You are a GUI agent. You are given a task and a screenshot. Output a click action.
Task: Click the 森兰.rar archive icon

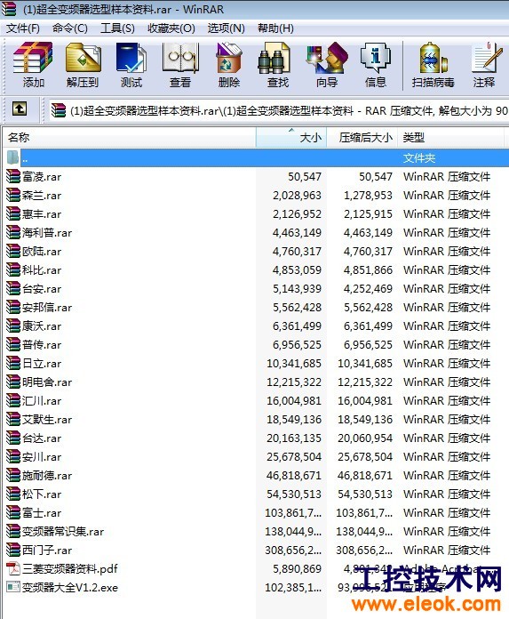[13, 195]
